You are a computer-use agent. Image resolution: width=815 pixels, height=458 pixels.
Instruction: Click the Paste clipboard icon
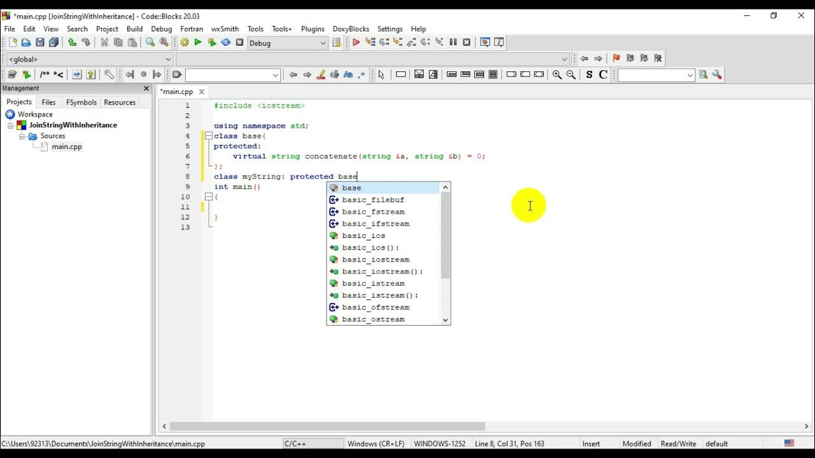click(x=132, y=43)
